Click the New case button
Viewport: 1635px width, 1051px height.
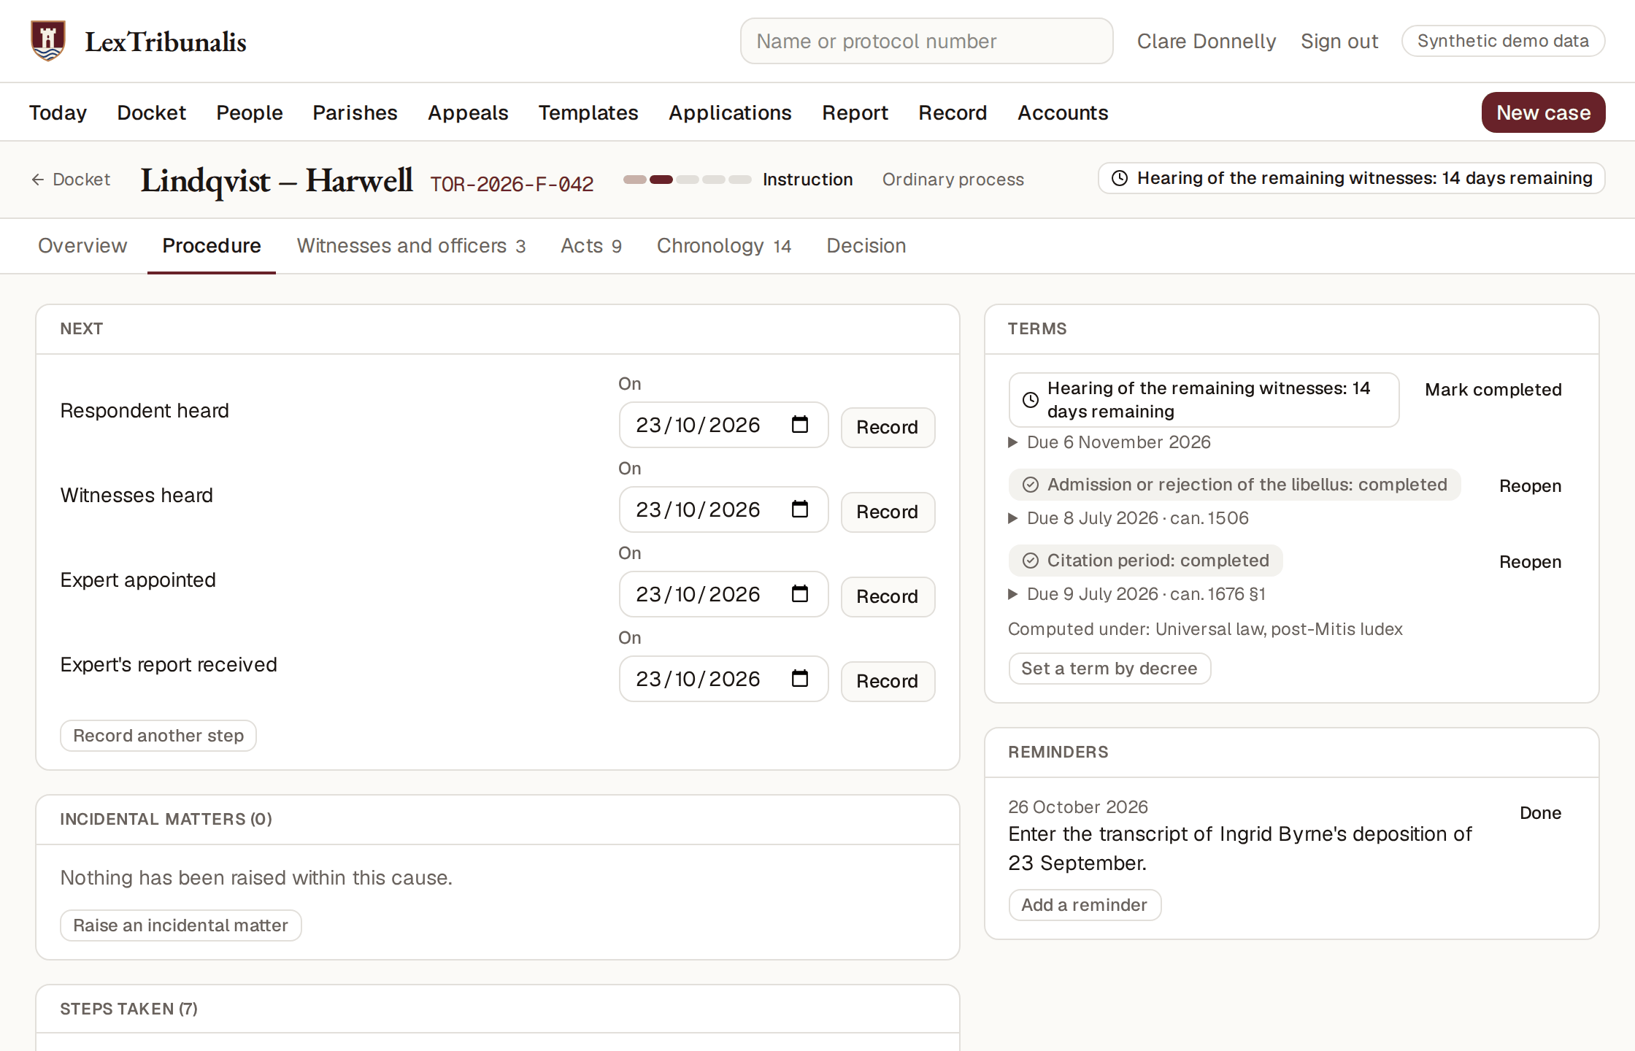click(x=1543, y=112)
